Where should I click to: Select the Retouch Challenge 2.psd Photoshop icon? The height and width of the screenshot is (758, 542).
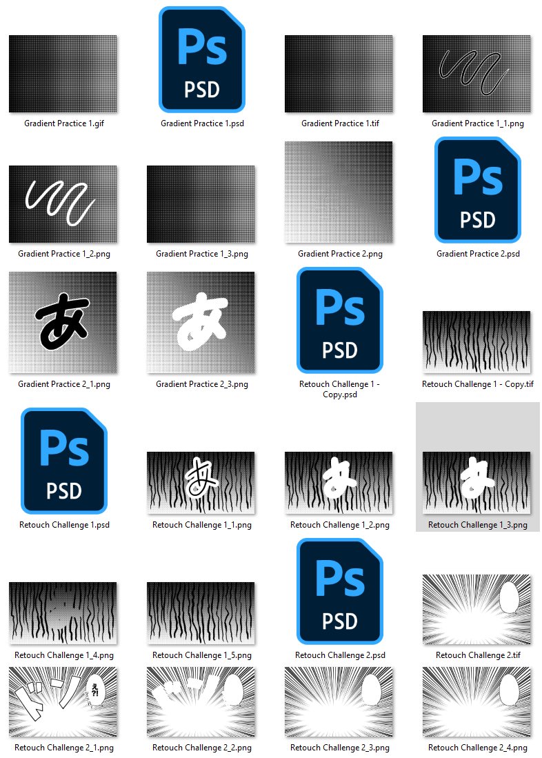(x=340, y=591)
